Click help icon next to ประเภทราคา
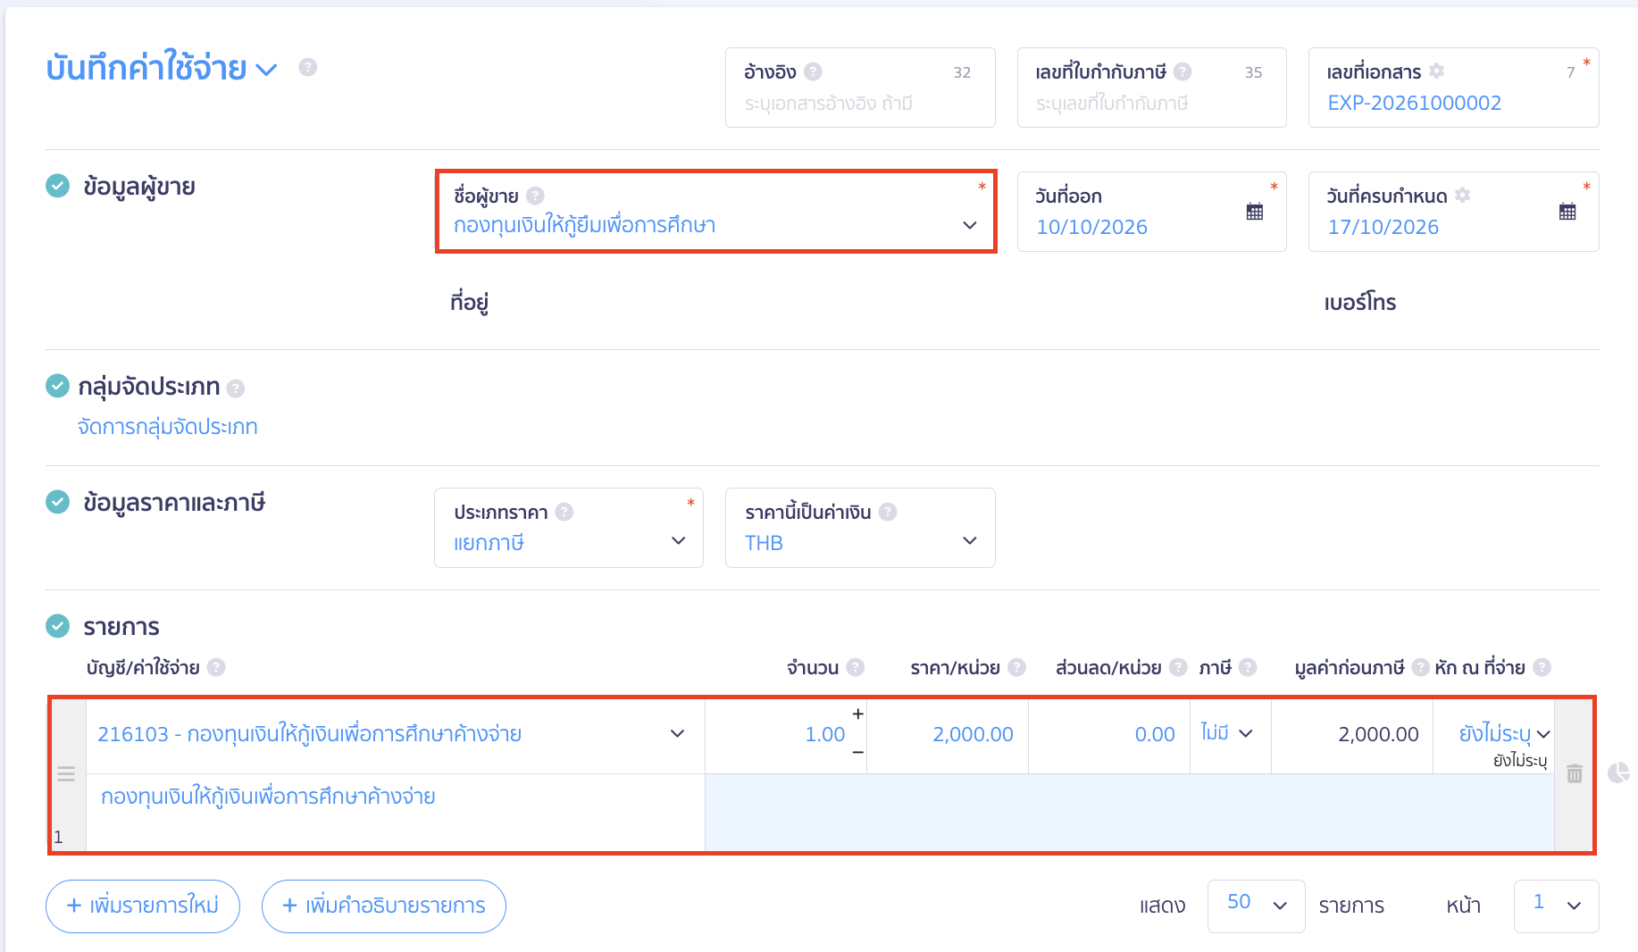Screen dimensions: 1638x952 click(x=564, y=512)
